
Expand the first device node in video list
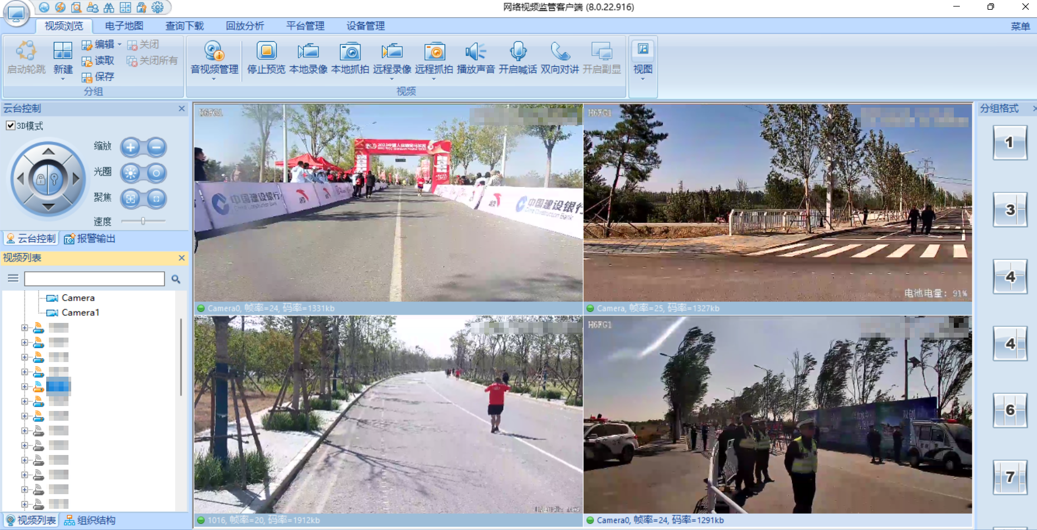pyautogui.click(x=24, y=328)
